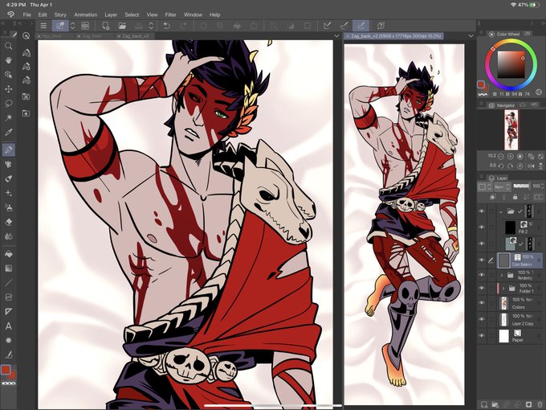Click the New document icon
The height and width of the screenshot is (410, 546).
pyautogui.click(x=106, y=26)
